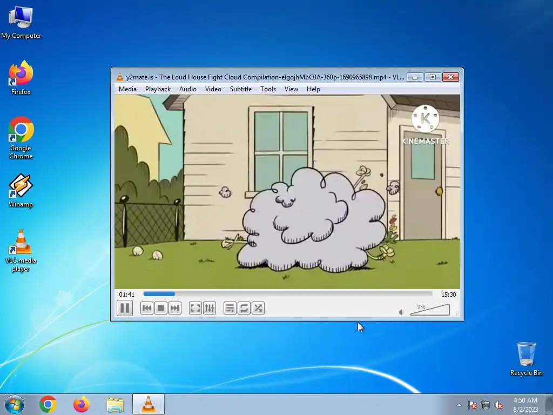Skip to next media in VLC
Viewport: 553px width, 415px height.
coord(175,308)
